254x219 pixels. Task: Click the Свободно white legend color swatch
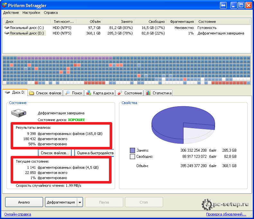pyautogui.click(x=132, y=157)
